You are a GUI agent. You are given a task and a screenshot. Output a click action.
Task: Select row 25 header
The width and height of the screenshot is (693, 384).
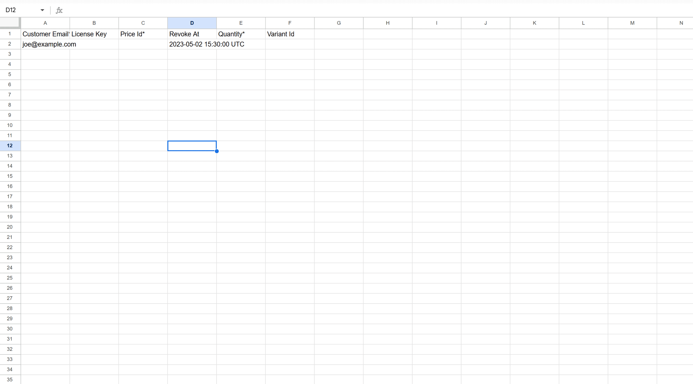coord(10,278)
